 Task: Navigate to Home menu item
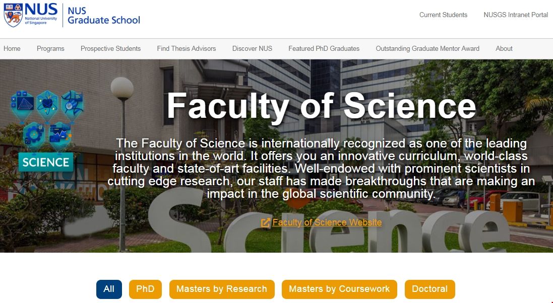click(x=12, y=49)
